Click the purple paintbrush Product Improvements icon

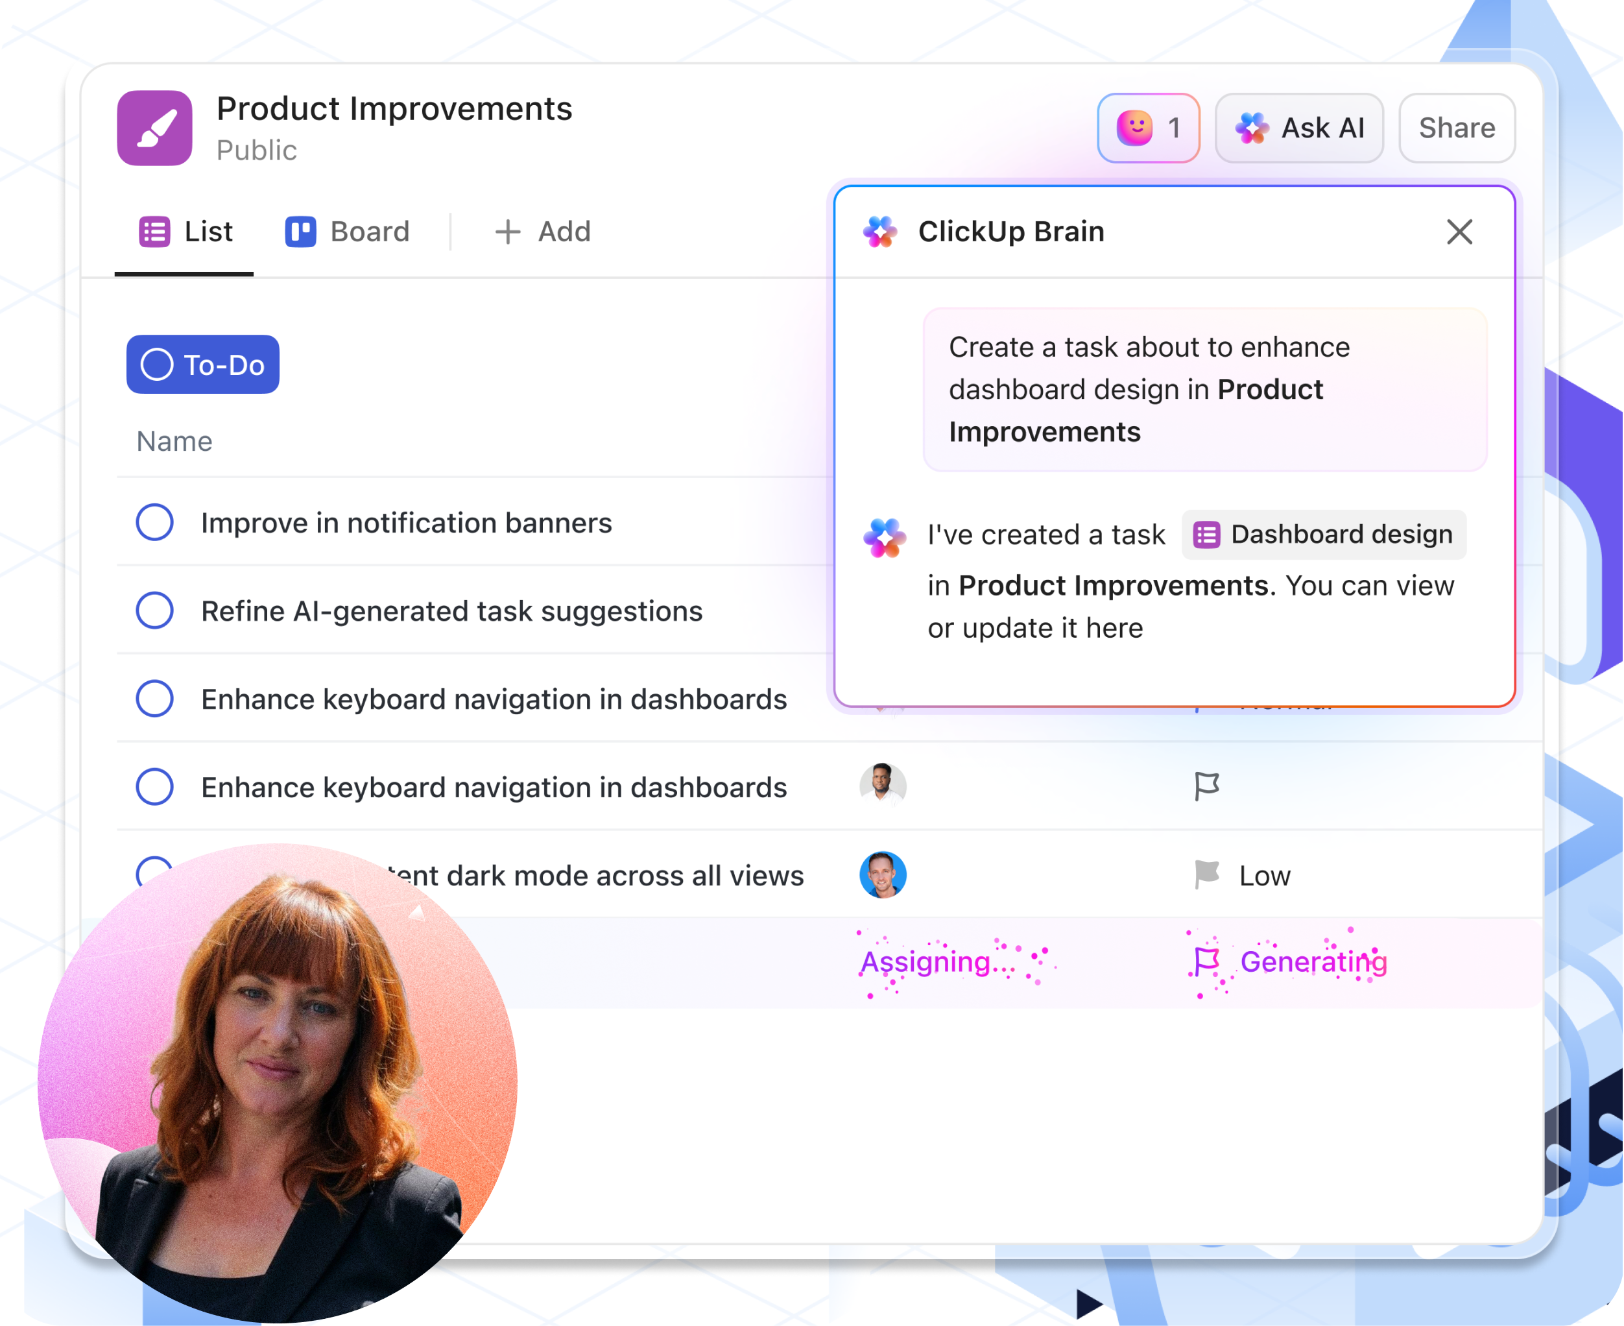(154, 128)
